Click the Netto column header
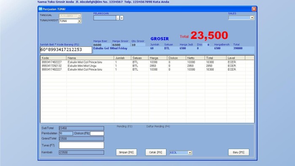This screenshot has width=295, height=166. (196, 58)
